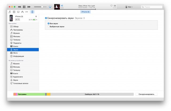Open Фото in the settings sidebar
The image size is (171, 111).
[15, 53]
